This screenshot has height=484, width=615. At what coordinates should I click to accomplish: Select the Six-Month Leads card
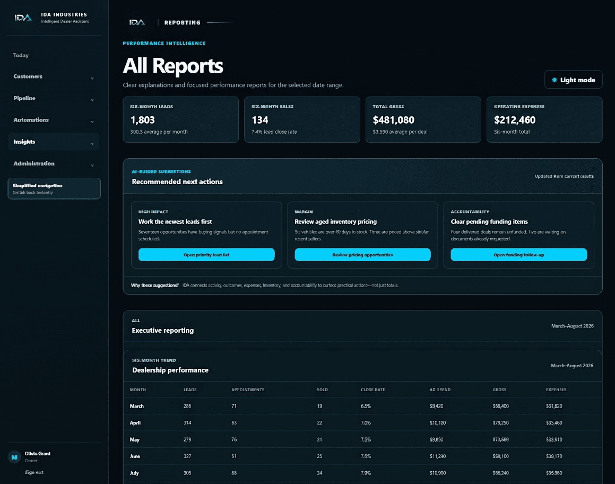tap(180, 119)
